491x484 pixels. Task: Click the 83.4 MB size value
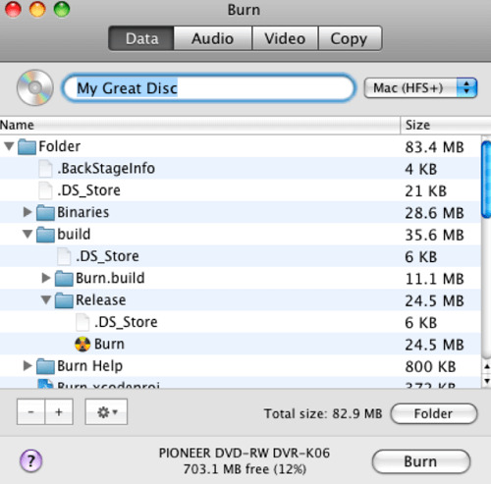tap(435, 147)
